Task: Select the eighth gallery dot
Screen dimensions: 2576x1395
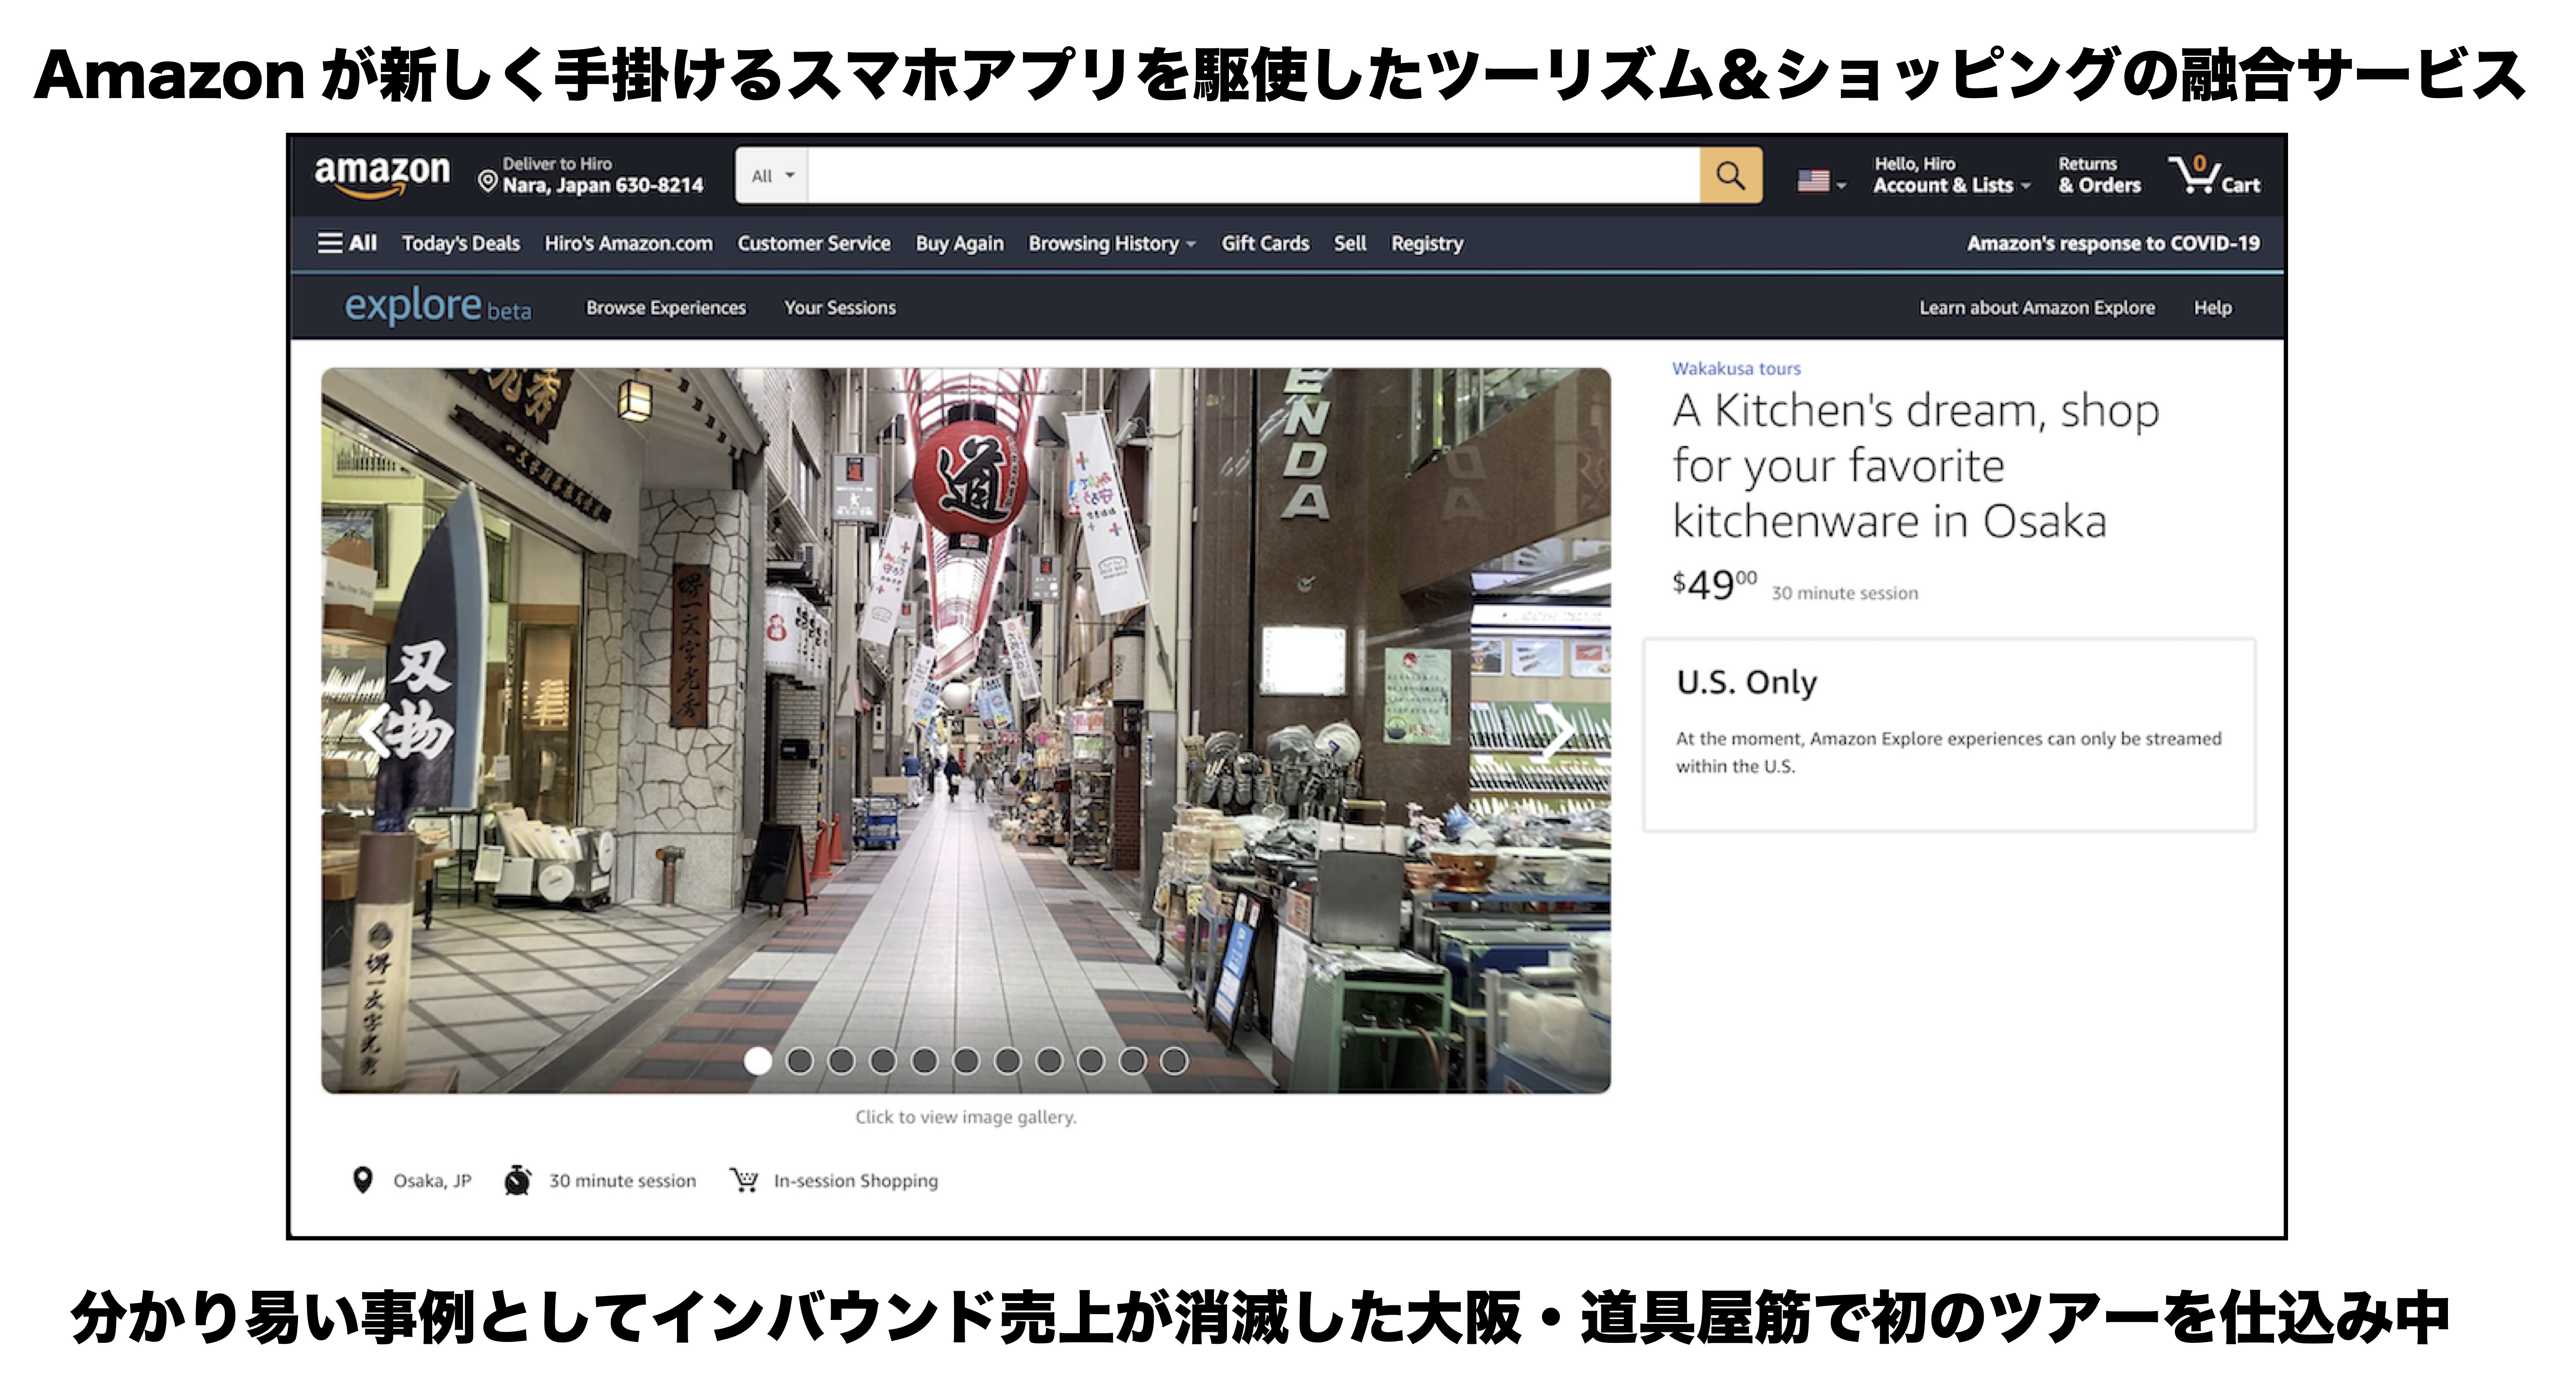Action: (x=1049, y=1061)
